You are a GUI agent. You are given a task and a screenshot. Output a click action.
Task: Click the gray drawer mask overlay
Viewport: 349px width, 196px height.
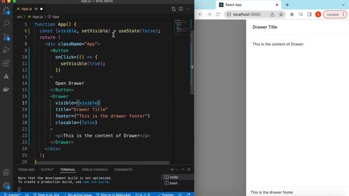click(x=220, y=108)
